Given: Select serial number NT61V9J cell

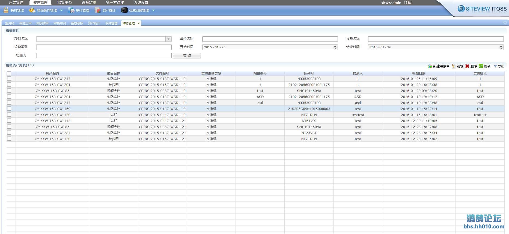Looking at the screenshot, I should 309,121.
